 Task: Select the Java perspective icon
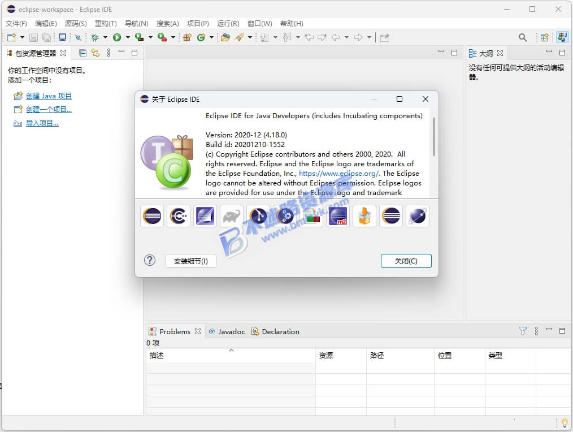pos(562,37)
